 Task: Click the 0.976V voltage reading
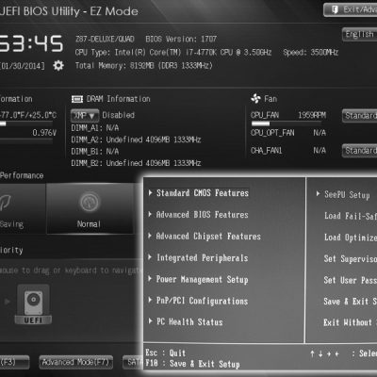(44, 133)
